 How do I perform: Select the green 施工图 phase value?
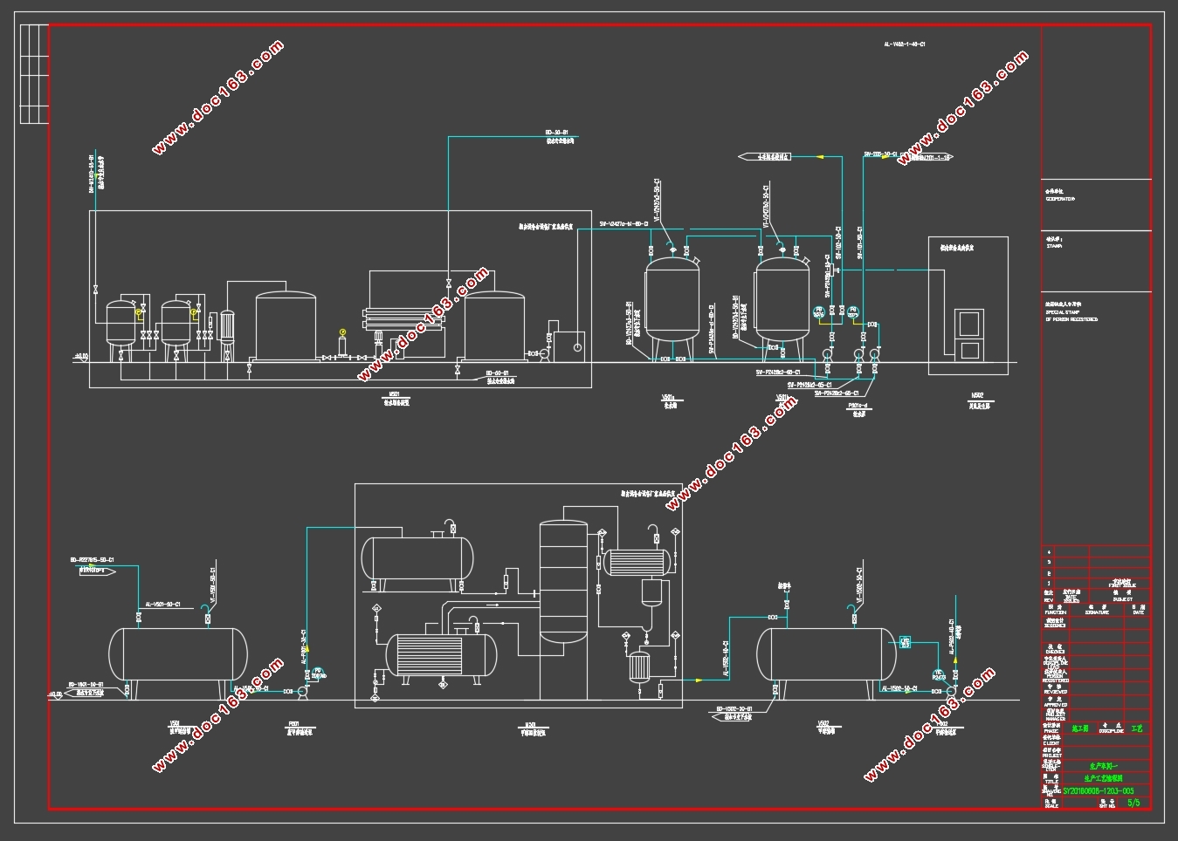(1080, 728)
